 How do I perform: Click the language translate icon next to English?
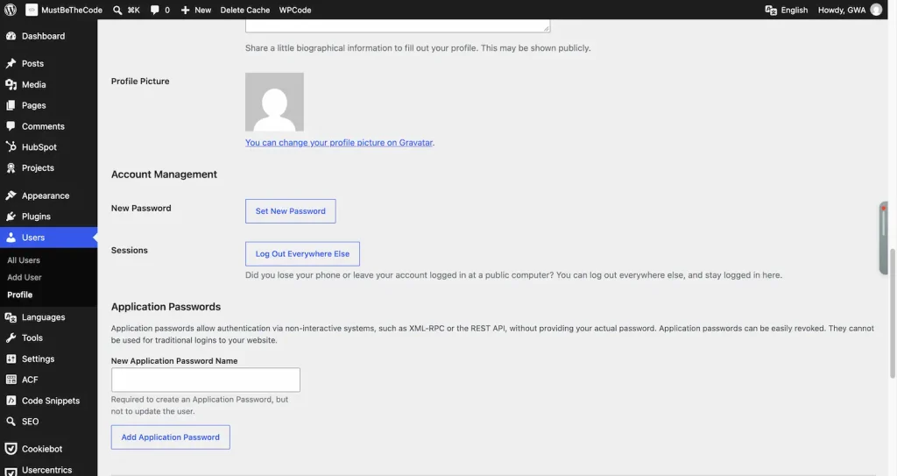(x=771, y=10)
